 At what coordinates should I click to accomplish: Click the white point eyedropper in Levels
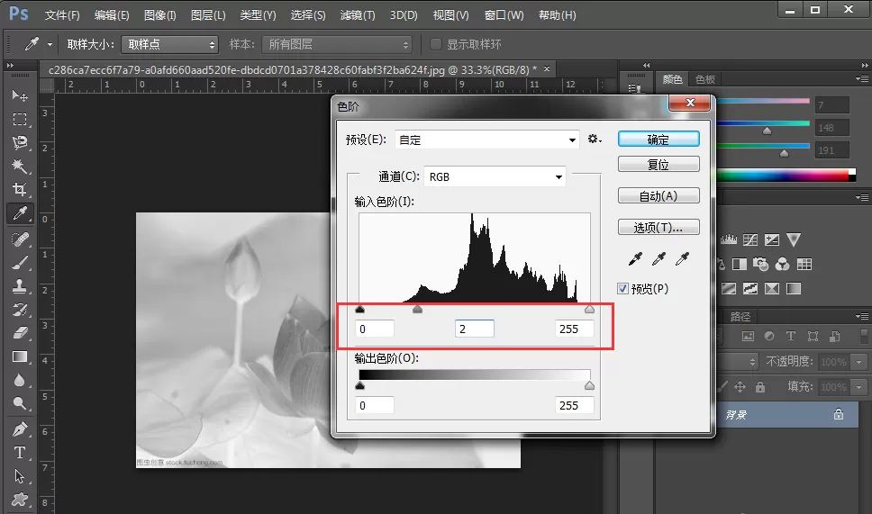pos(682,258)
